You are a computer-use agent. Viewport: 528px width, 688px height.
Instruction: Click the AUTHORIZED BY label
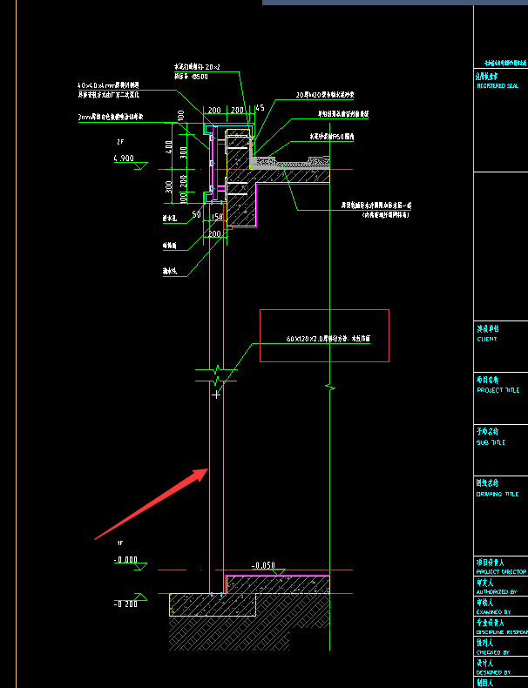pos(497,592)
